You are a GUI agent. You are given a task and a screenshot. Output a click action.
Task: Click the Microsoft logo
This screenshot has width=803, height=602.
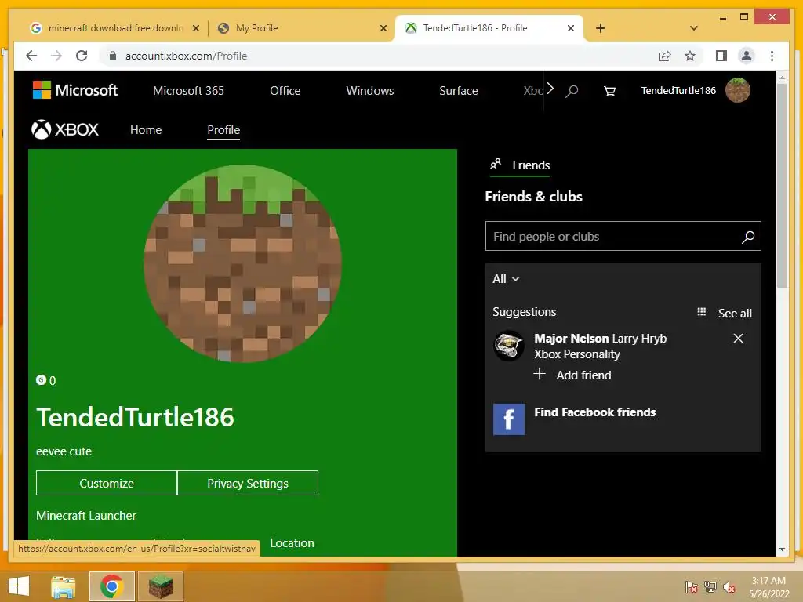(x=75, y=90)
